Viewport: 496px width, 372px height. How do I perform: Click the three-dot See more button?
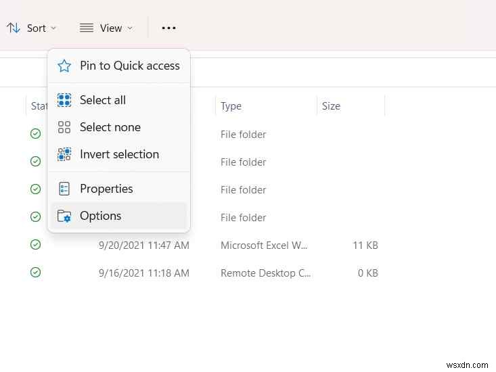pyautogui.click(x=168, y=28)
